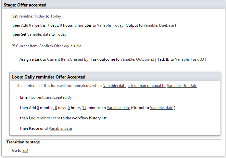The image size is (226, 158).
Task: Click the No value in the If condition
Action: [79, 46]
